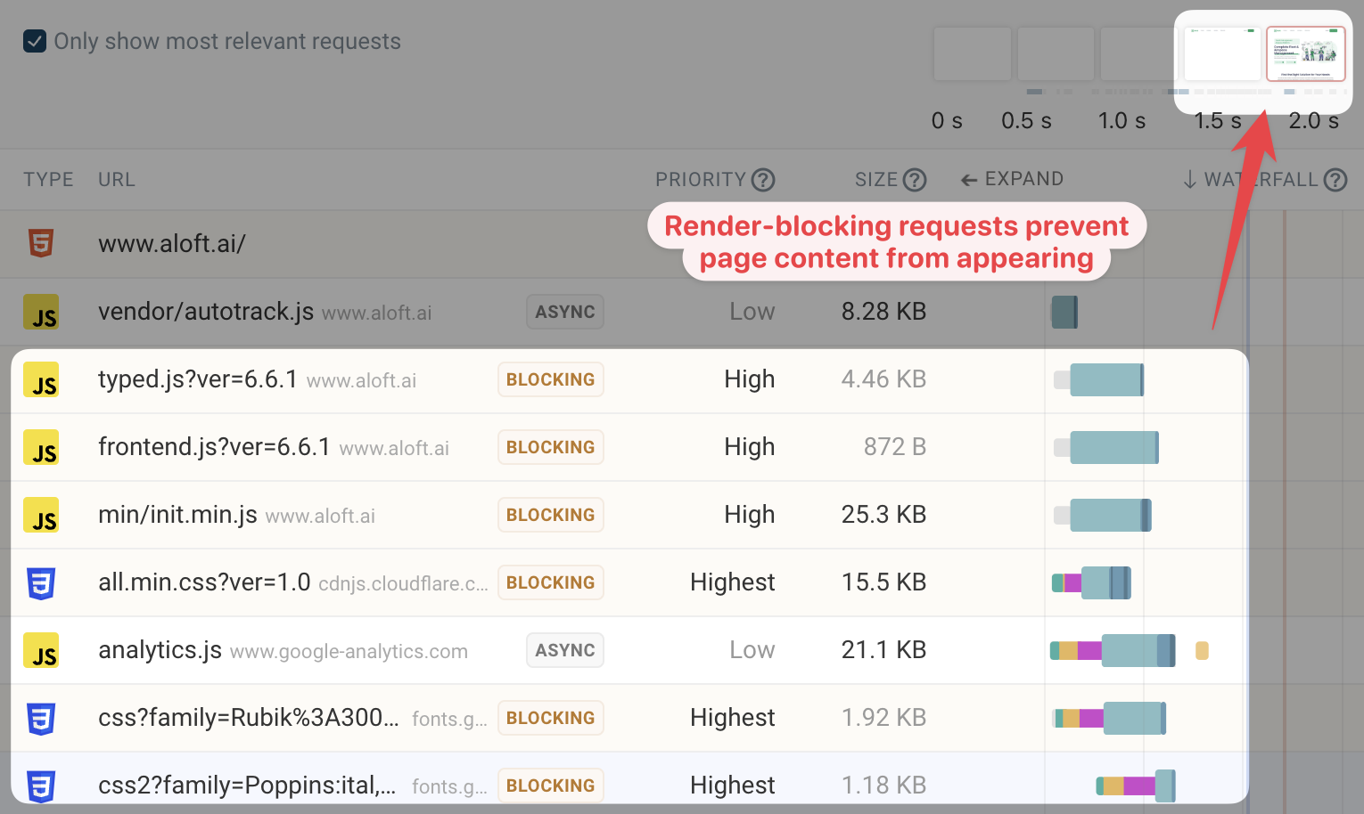Viewport: 1364px width, 814px height.
Task: Sort by the Waterfall column
Action: tap(1251, 180)
